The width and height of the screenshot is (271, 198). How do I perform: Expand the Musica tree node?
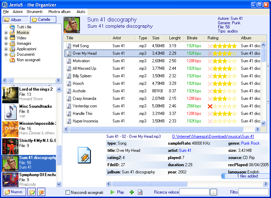(6, 32)
